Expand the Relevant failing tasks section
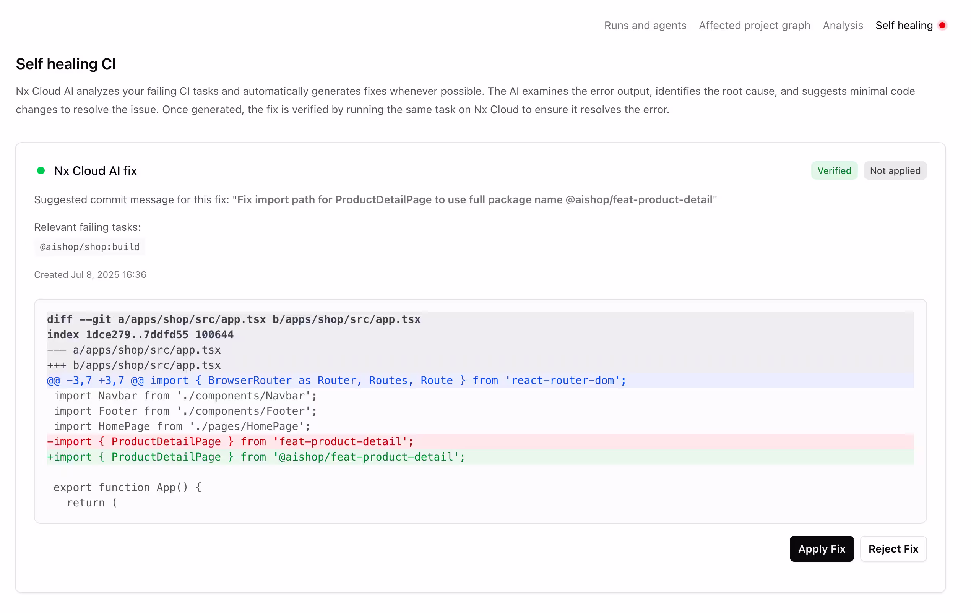The width and height of the screenshot is (971, 613). pos(87,227)
